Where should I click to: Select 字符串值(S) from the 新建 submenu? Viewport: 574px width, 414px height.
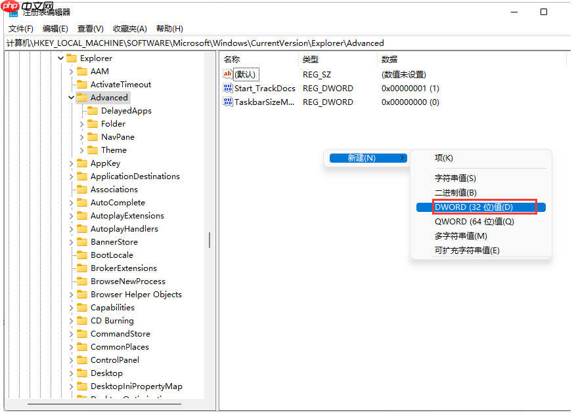coord(456,177)
